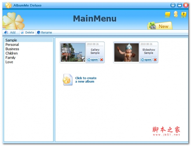Viewport: 191px width, 146px height.
Task: Delete Gallery Sample with red X
Action: [x=101, y=60]
